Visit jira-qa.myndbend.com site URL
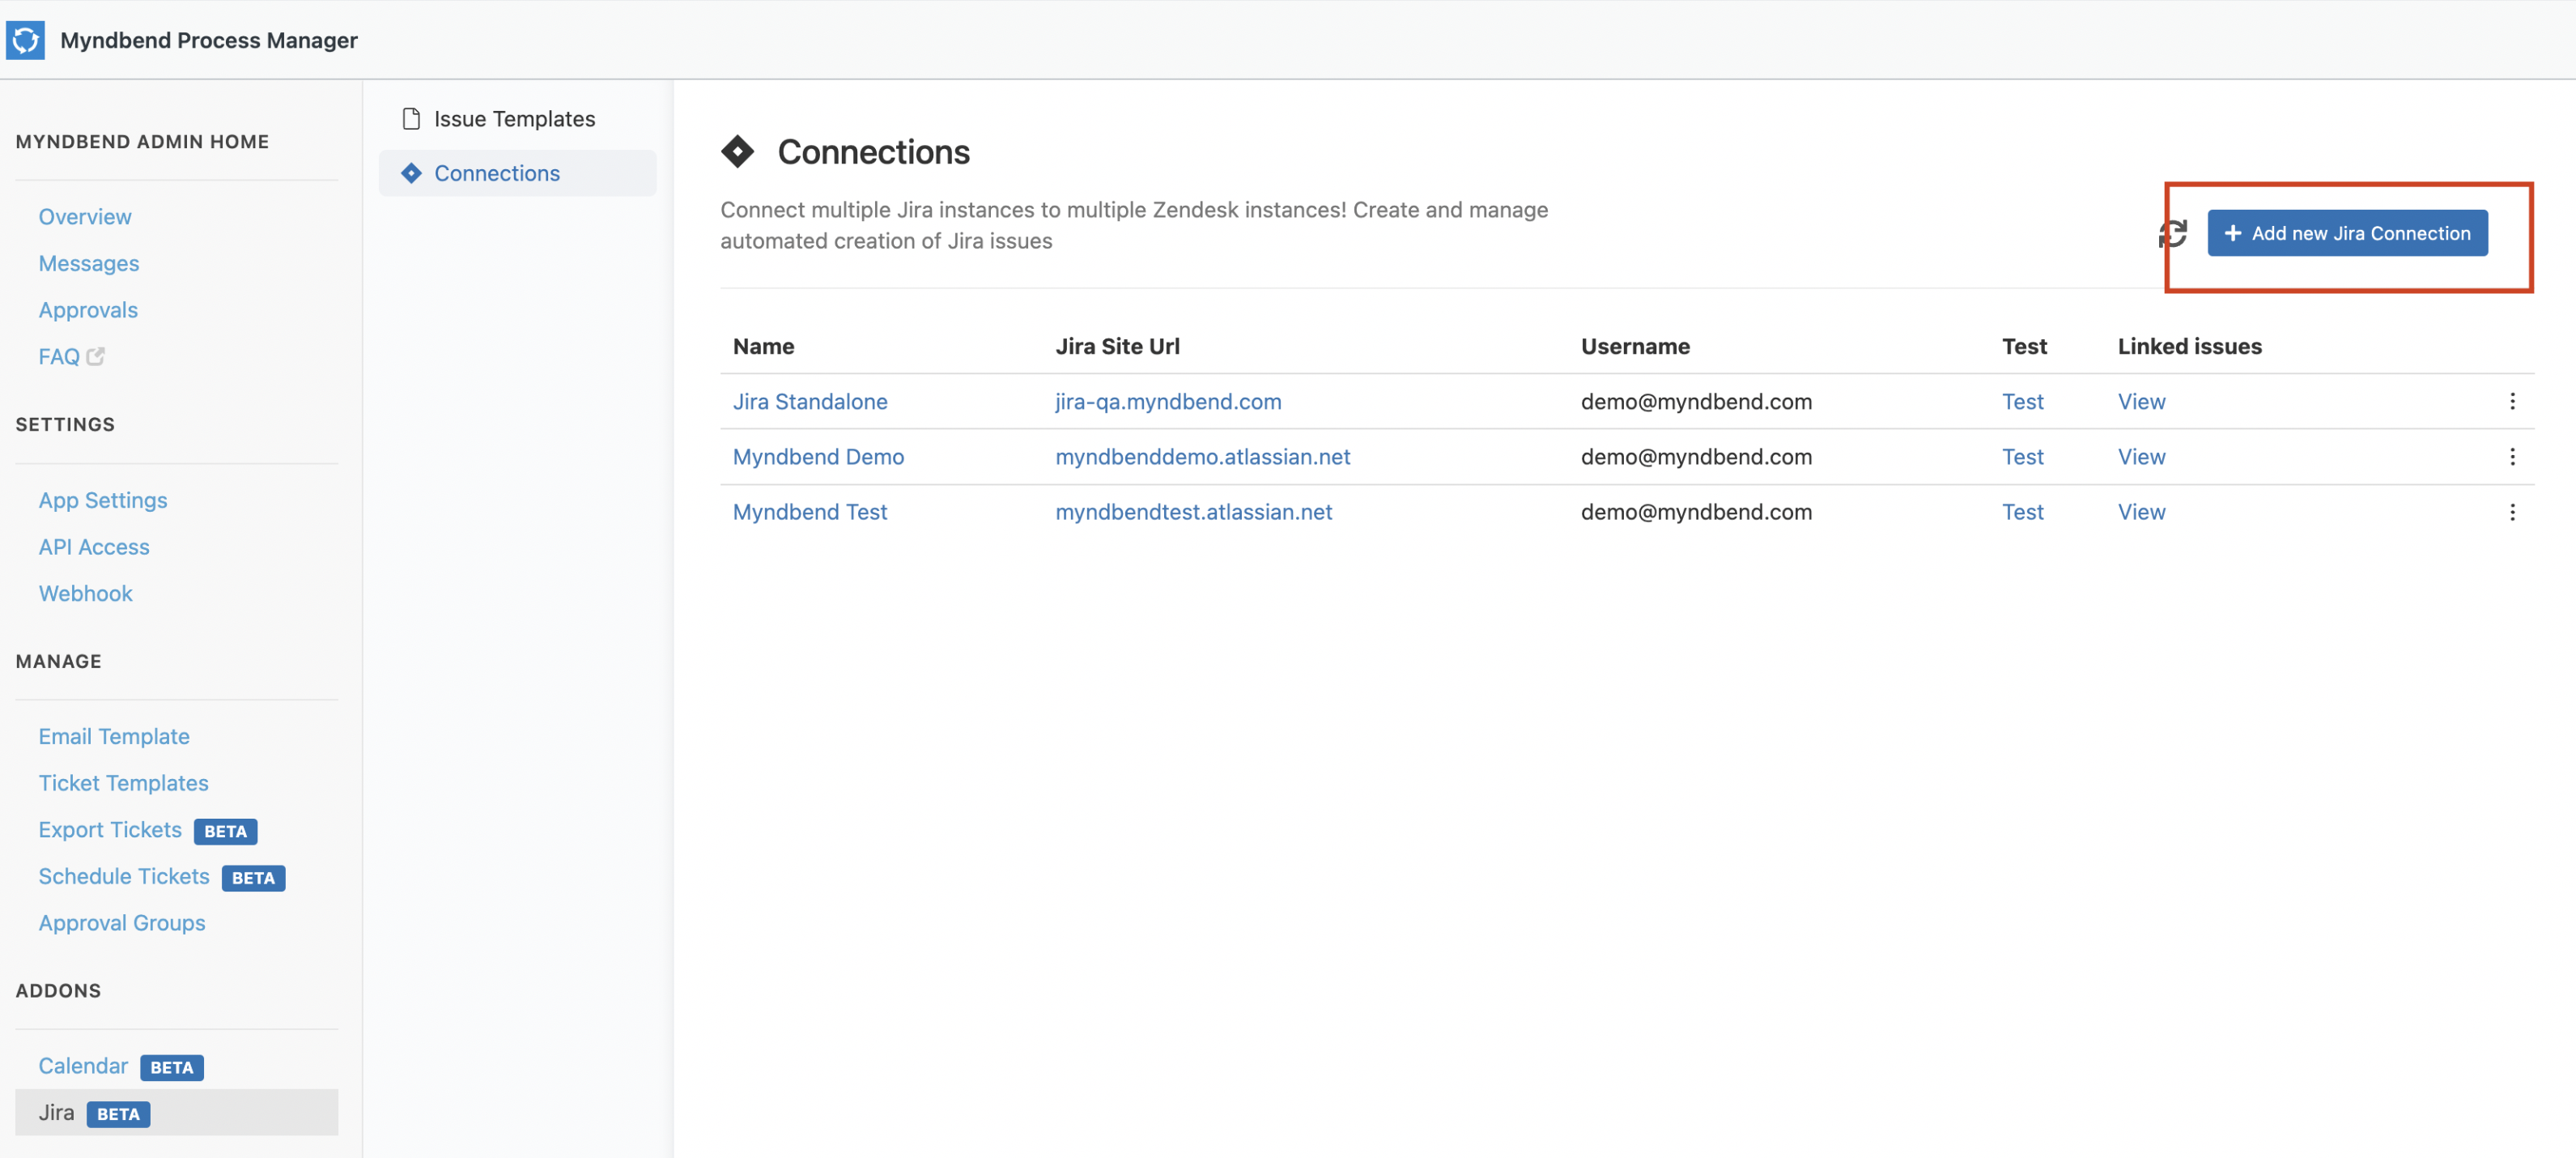Image resolution: width=2576 pixels, height=1158 pixels. 1168,402
